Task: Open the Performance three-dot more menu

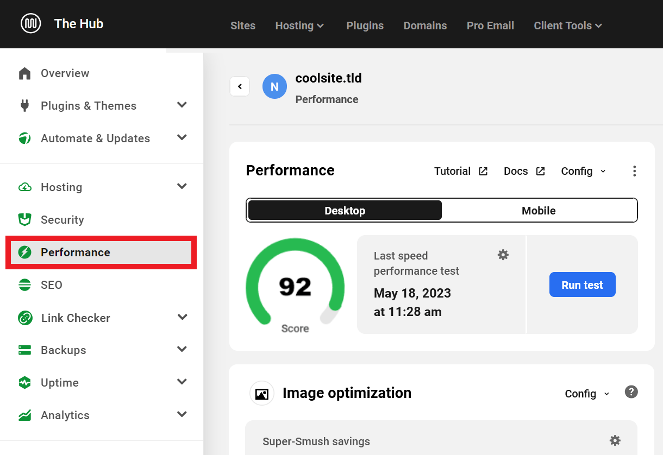Action: click(x=634, y=171)
